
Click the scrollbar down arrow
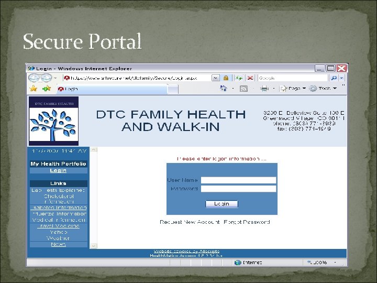(93, 246)
